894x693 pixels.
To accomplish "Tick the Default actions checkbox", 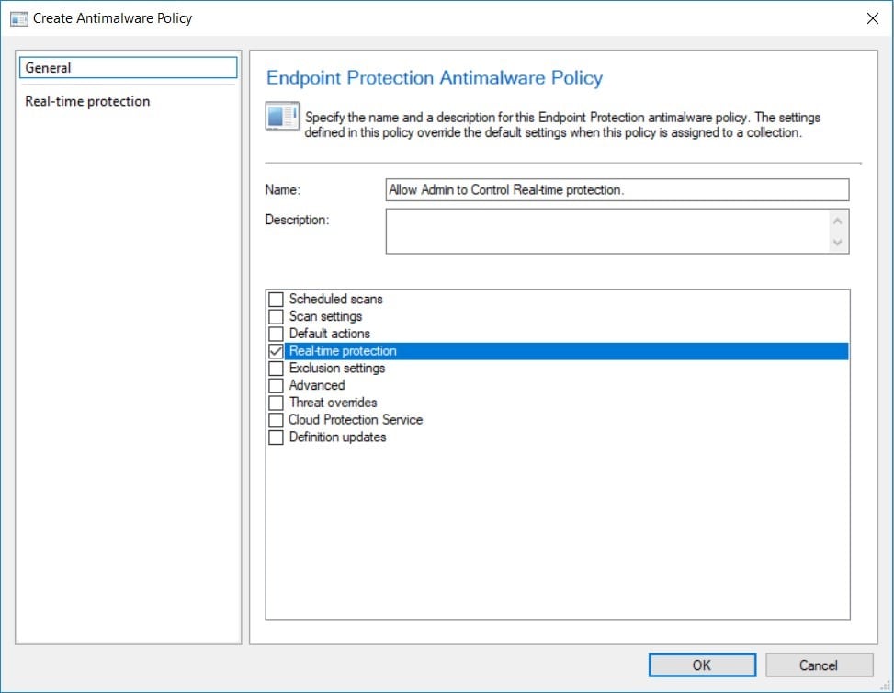I will (x=276, y=334).
